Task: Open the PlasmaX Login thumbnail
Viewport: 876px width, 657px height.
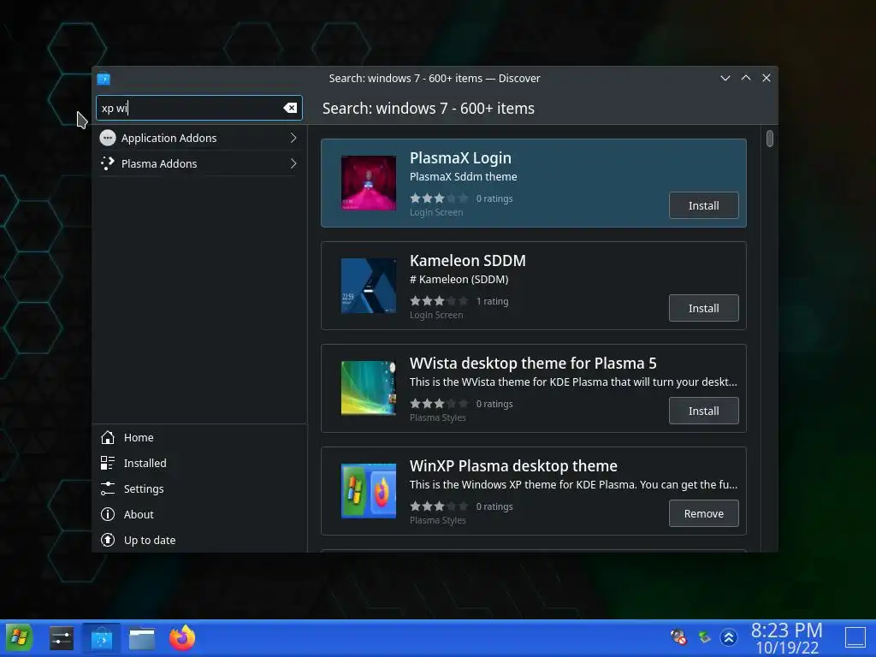Action: pos(369,183)
